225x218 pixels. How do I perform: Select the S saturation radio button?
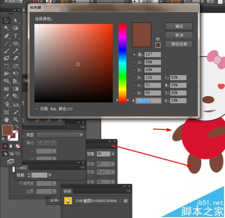(134, 62)
